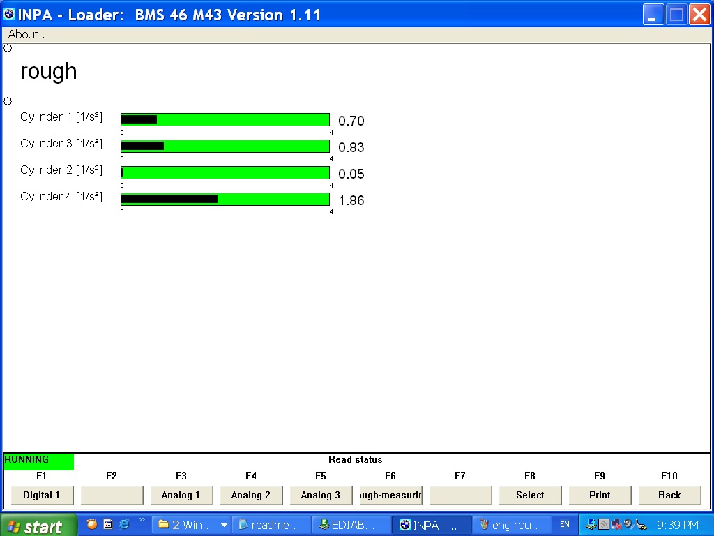Click the Safely Remove Hardware tray icon

pyautogui.click(x=641, y=525)
